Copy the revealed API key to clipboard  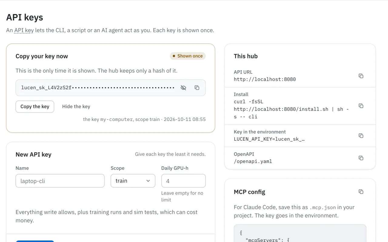pyautogui.click(x=197, y=88)
